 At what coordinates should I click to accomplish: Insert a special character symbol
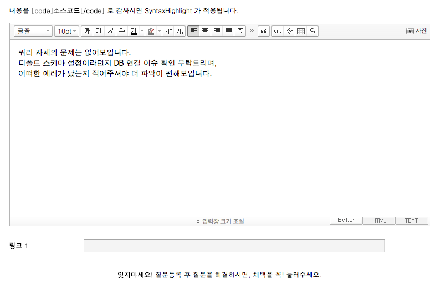pos(289,31)
